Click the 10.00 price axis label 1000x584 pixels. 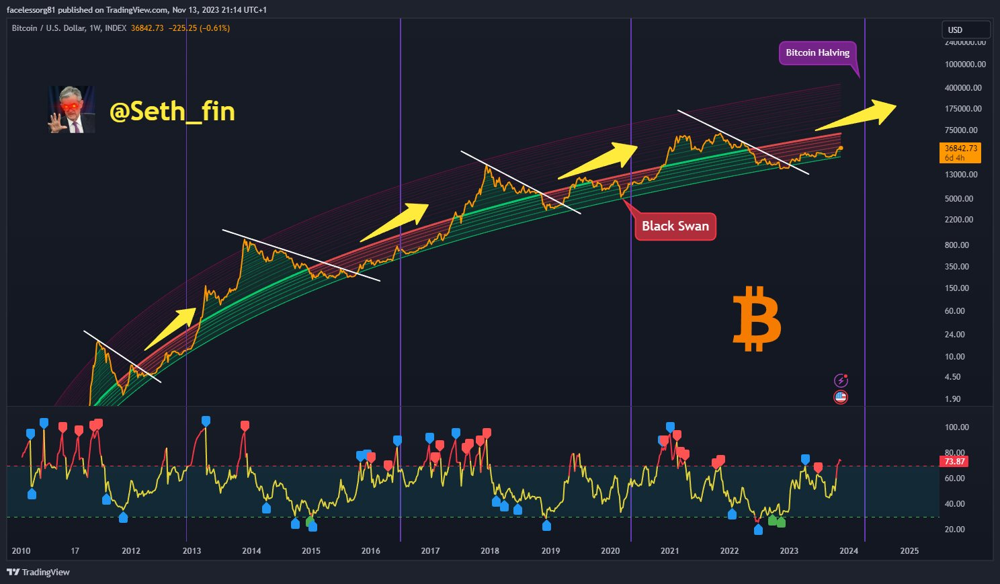point(955,357)
